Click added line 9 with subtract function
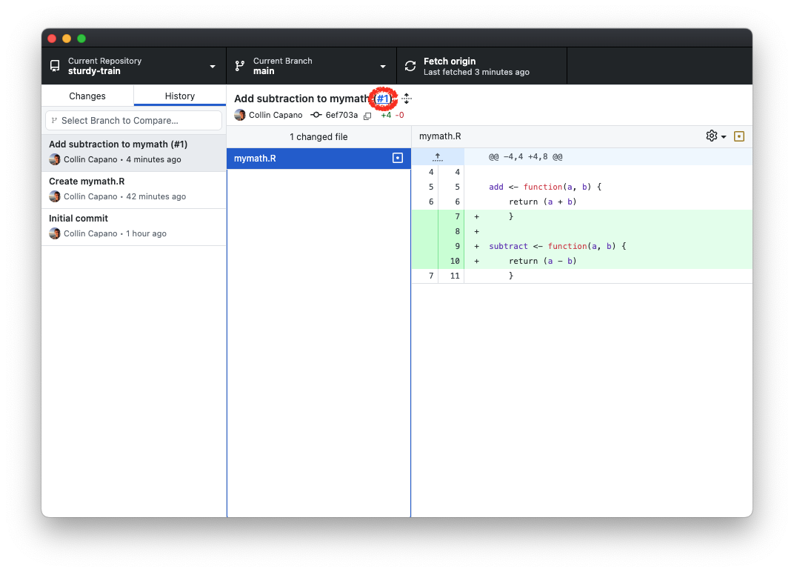Image resolution: width=794 pixels, height=572 pixels. coord(582,246)
